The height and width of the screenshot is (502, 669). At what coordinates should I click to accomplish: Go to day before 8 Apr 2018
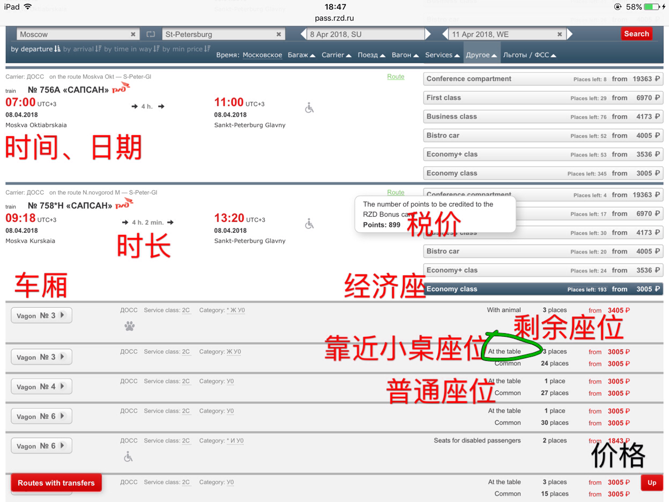click(303, 34)
